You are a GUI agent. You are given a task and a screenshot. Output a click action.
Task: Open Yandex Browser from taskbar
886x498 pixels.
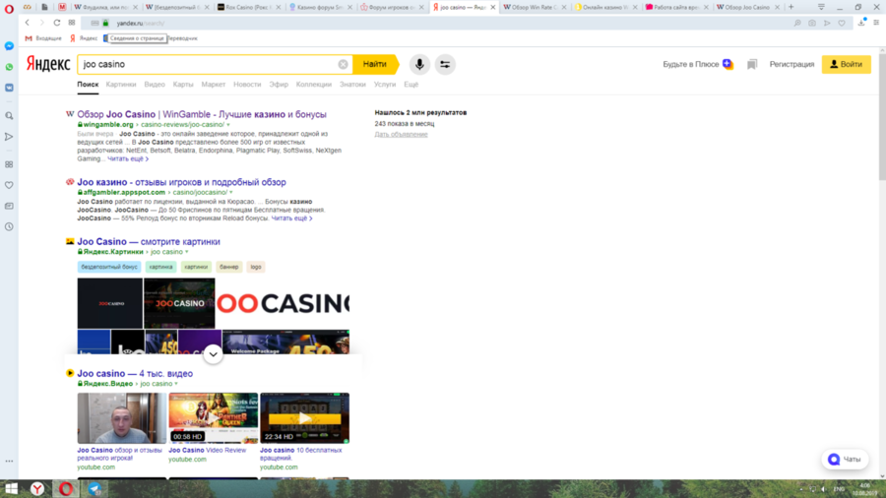click(x=37, y=488)
